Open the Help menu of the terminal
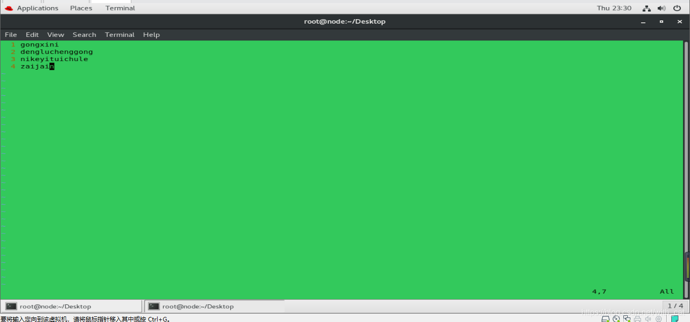 [x=151, y=35]
